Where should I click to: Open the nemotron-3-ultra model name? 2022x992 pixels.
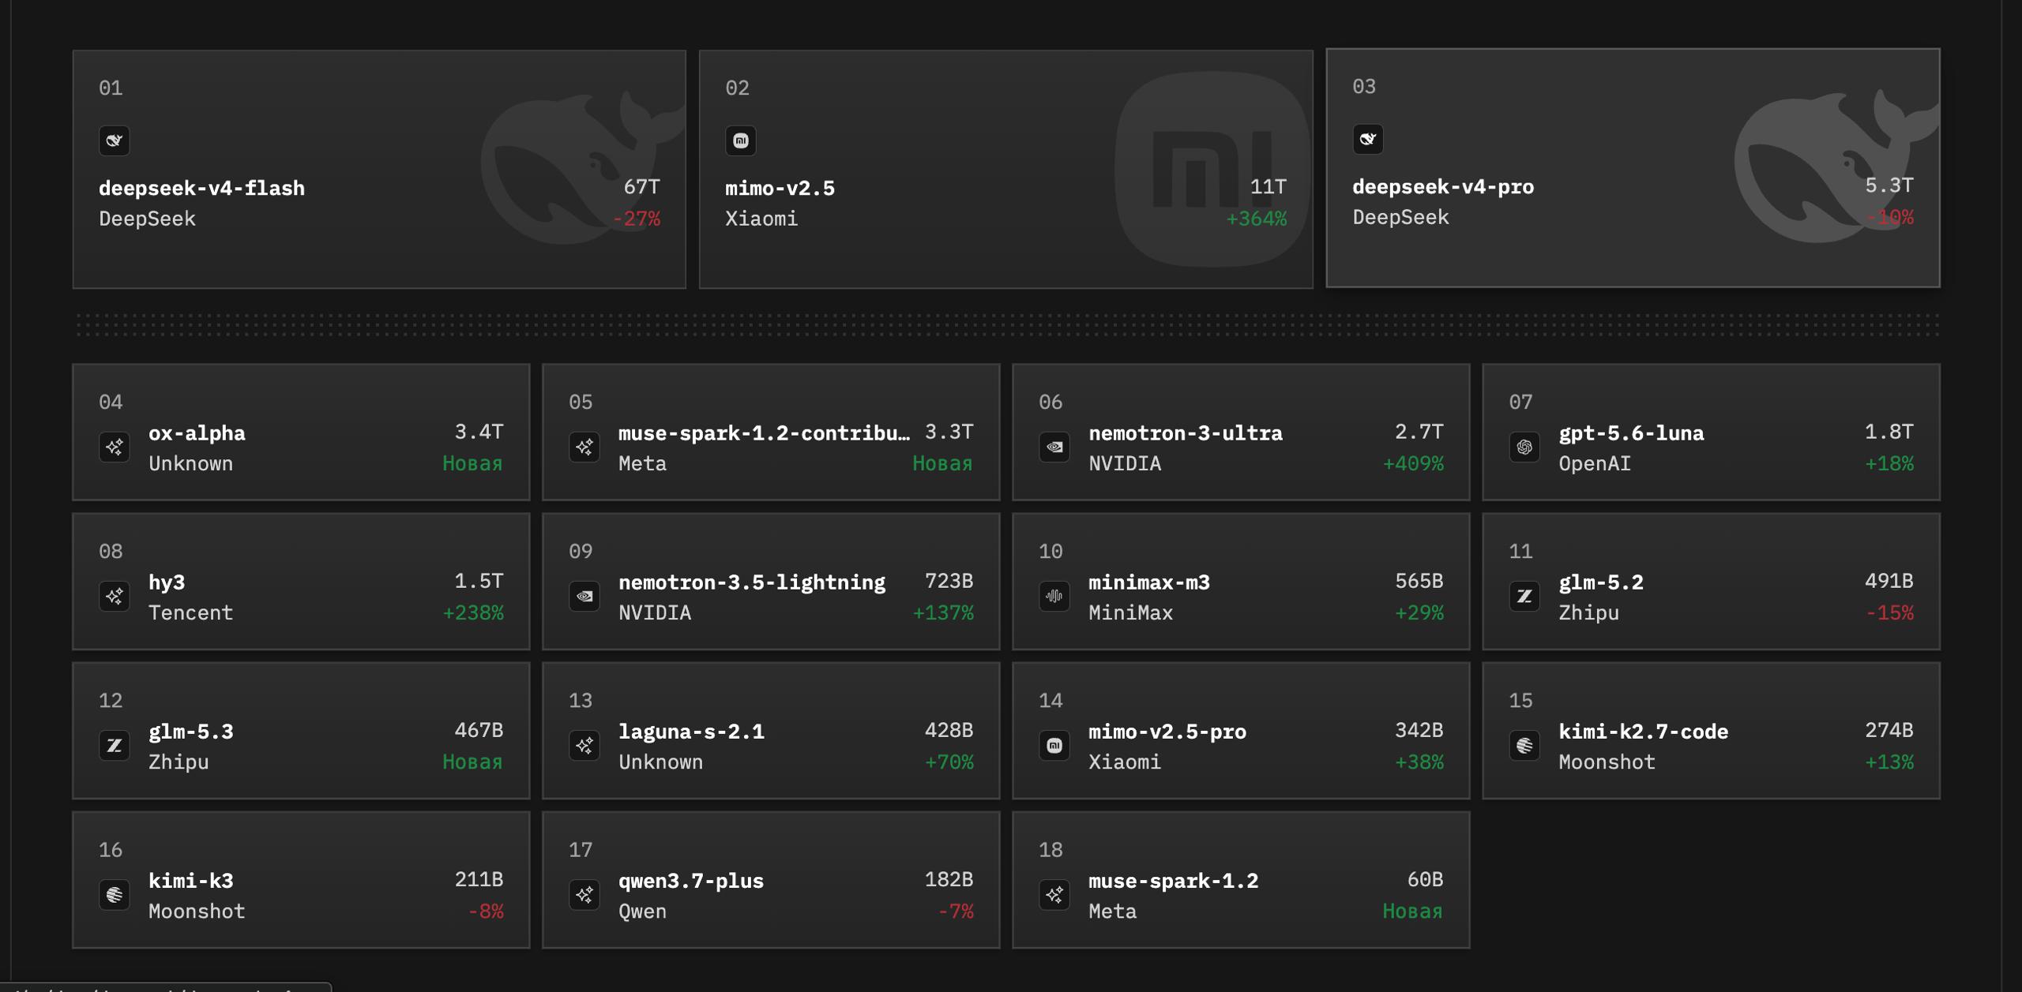click(x=1186, y=433)
